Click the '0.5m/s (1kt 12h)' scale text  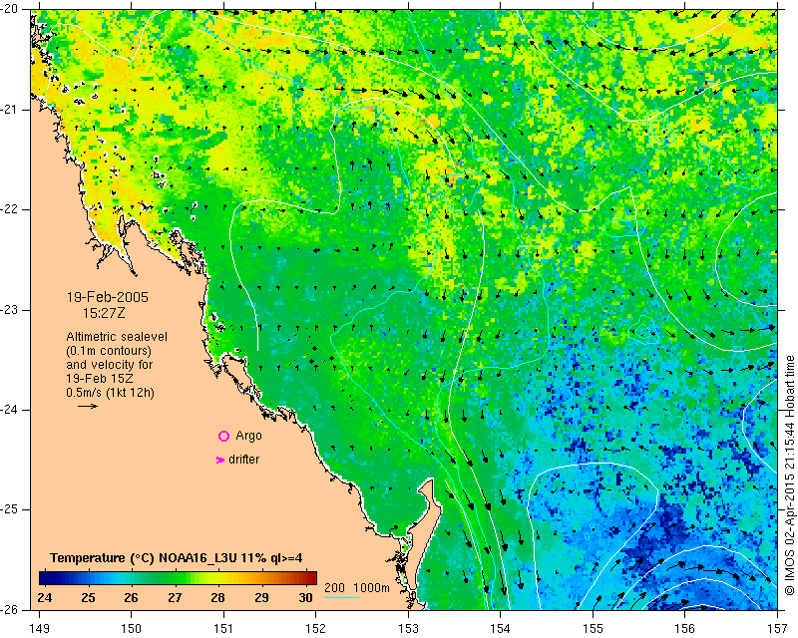[x=110, y=393]
